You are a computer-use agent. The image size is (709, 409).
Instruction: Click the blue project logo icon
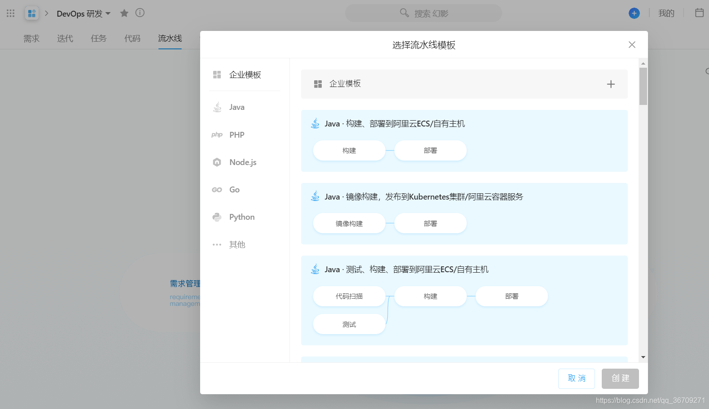32,13
